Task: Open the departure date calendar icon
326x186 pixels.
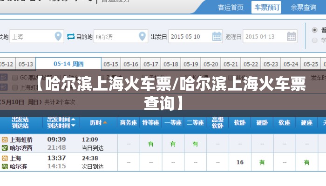Action: pyautogui.click(x=217, y=36)
